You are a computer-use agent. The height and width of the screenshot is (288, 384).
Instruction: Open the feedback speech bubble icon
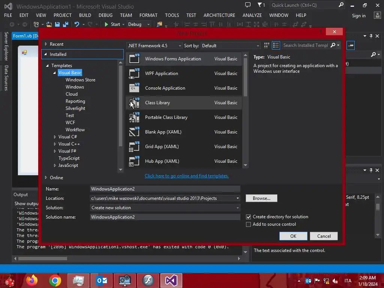(x=248, y=5)
